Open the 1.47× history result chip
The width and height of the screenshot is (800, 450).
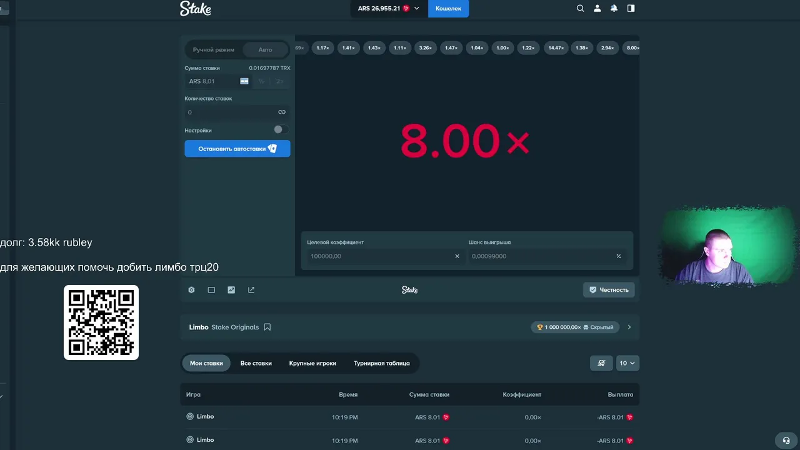pyautogui.click(x=451, y=48)
